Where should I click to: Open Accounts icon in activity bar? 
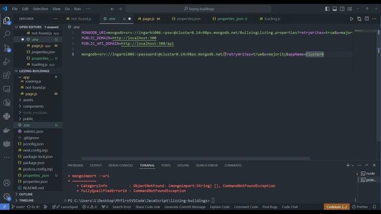click(7, 182)
